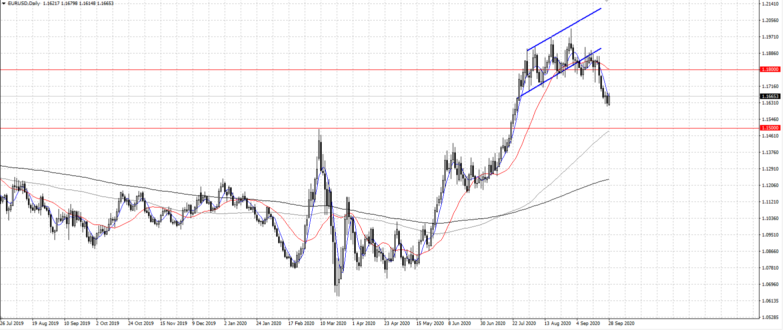This screenshot has width=783, height=330.
Task: Select the upper blue channel trendline
Action: click(x=565, y=29)
